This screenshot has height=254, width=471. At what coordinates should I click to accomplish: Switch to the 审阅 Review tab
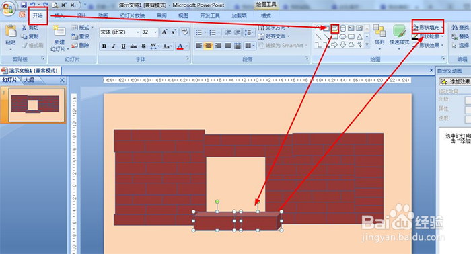coord(161,15)
